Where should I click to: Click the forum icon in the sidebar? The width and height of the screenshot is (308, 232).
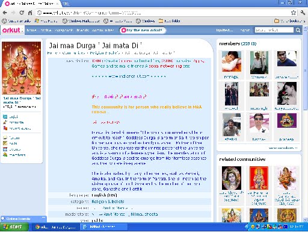(5, 138)
